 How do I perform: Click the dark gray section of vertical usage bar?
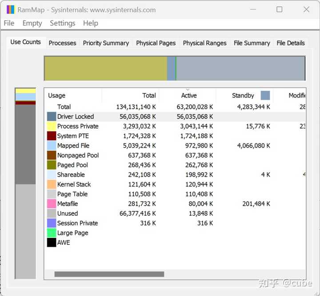[x=25, y=144]
